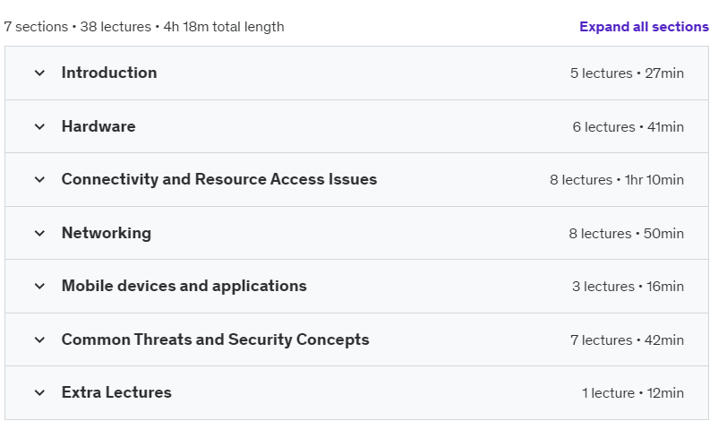Click the '6 lectures • 41min' text
Image resolution: width=710 pixels, height=421 pixels.
628,127
